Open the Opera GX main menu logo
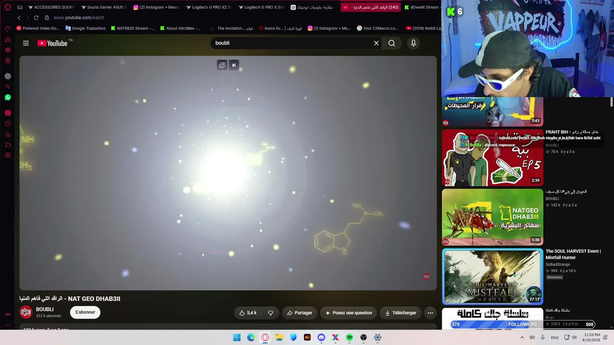 8,7
